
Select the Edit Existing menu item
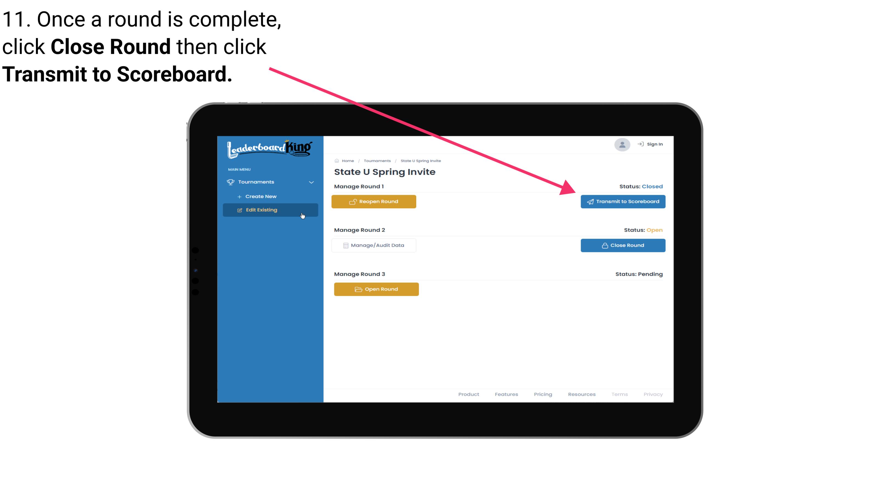point(270,210)
